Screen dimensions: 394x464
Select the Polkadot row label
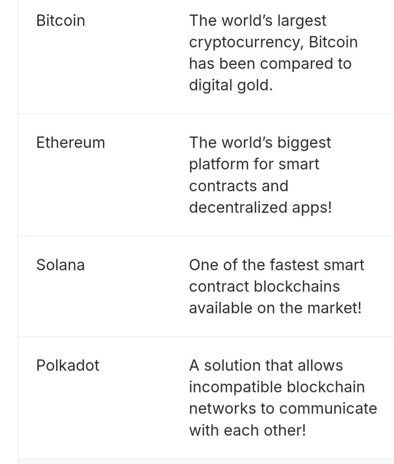(68, 365)
